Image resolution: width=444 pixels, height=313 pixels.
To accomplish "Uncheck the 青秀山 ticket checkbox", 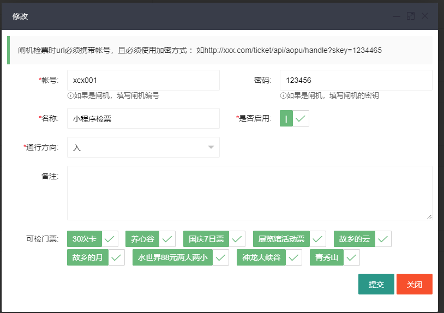I will (x=334, y=257).
